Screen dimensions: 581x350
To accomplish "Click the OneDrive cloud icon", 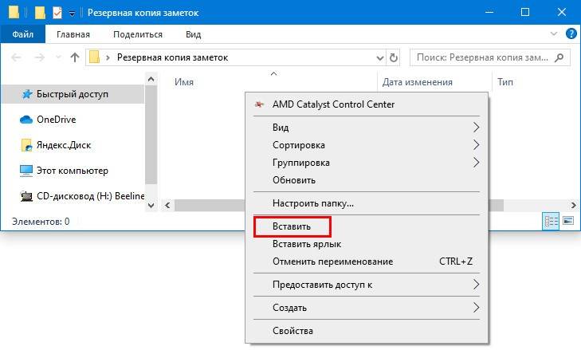I will [26, 120].
